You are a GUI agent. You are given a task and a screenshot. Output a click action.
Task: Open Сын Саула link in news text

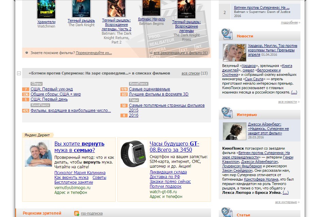(254, 79)
